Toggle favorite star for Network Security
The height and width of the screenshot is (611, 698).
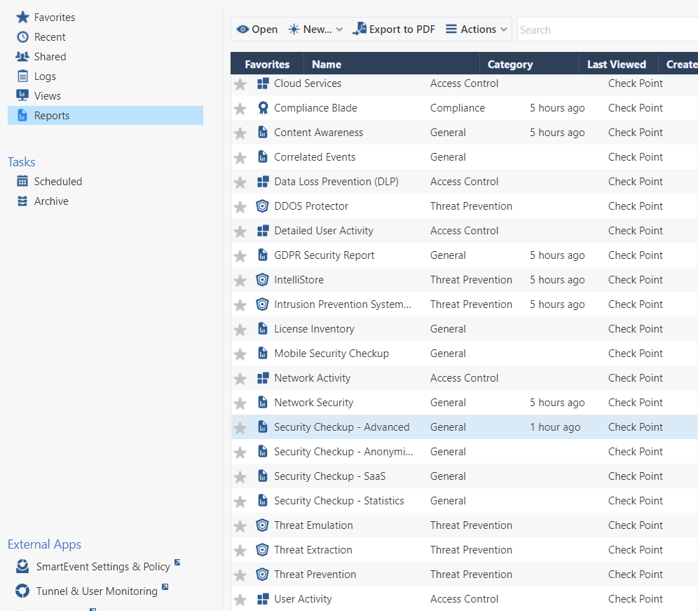pos(240,403)
